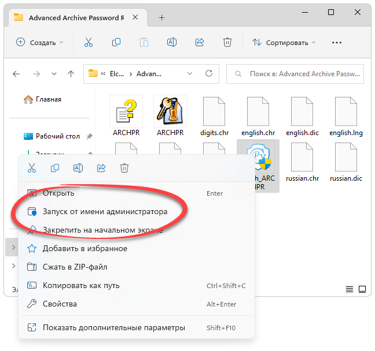Image resolution: width=375 pixels, height=351 pixels.
Task: Open Главная in sidebar
Action: [x=43, y=99]
